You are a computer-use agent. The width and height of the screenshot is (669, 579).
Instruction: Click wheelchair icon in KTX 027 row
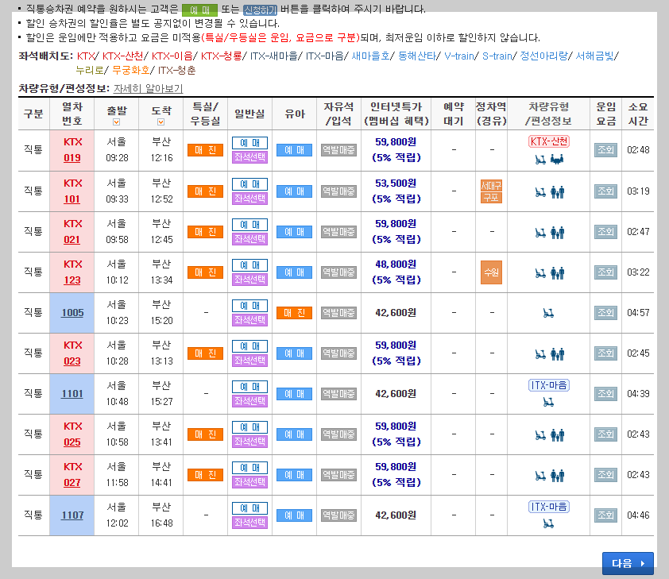[x=540, y=476]
